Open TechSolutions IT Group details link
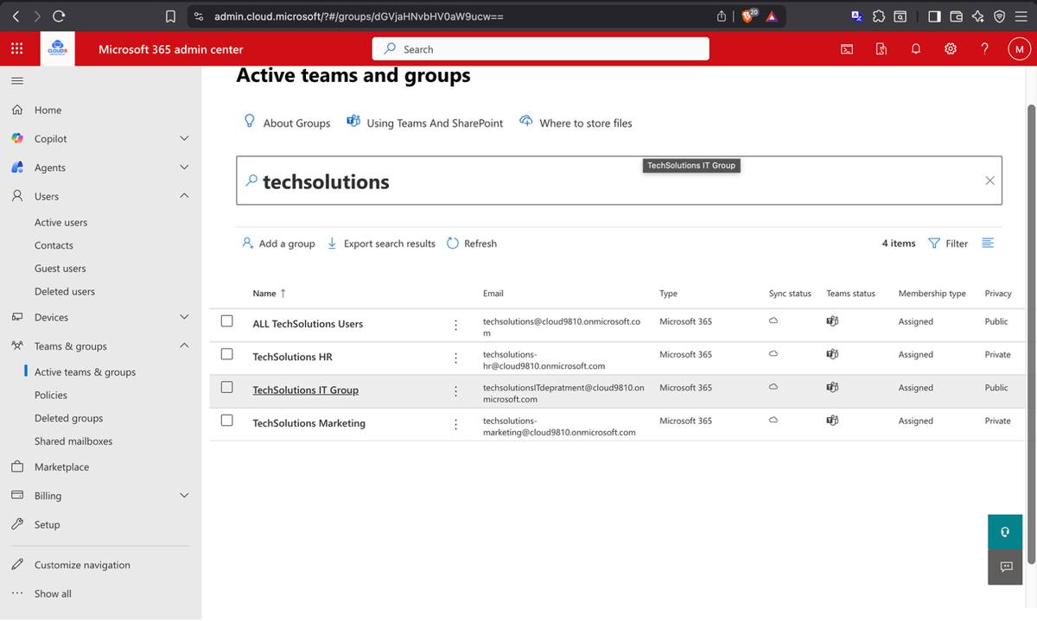Viewport: 1037px width, 621px height. click(x=305, y=390)
